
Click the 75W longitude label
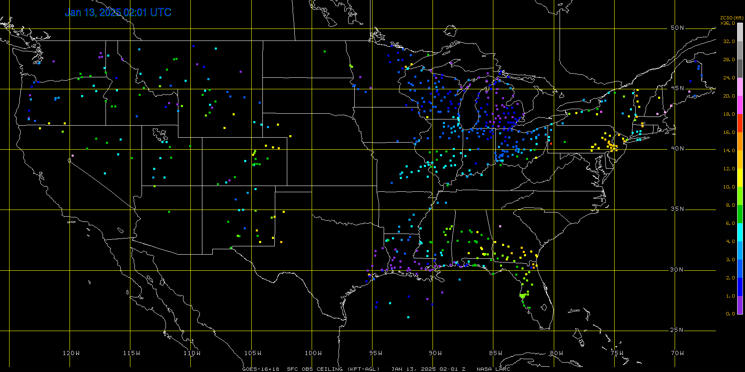[617, 353]
